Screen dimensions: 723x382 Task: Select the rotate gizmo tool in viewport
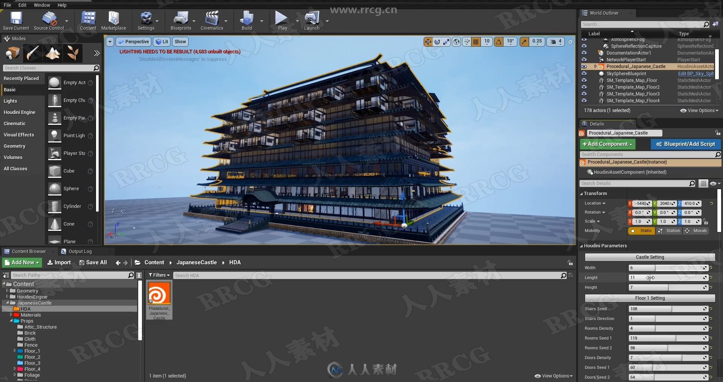437,42
